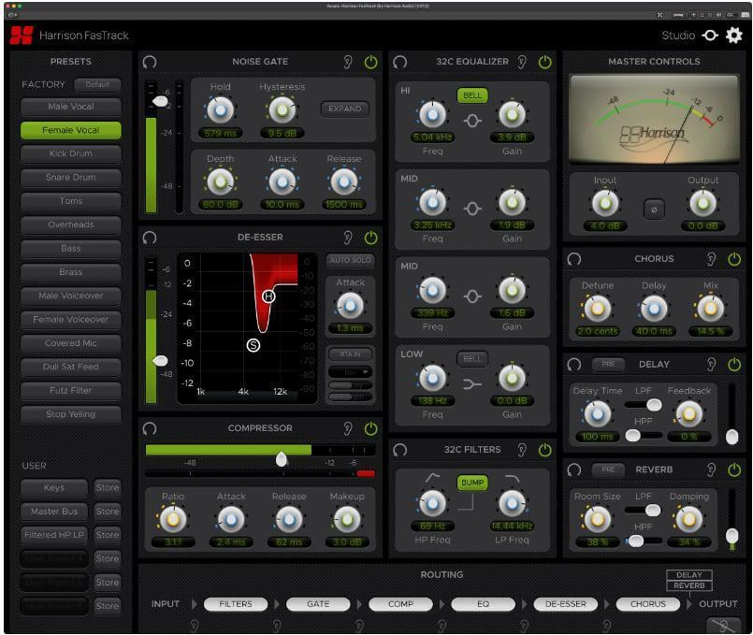The width and height of the screenshot is (753, 635).
Task: Reset the Delay module
Action: [574, 364]
